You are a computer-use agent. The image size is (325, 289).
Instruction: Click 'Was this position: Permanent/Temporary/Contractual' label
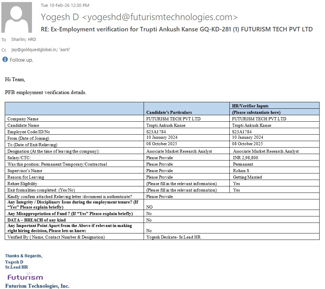click(x=57, y=164)
